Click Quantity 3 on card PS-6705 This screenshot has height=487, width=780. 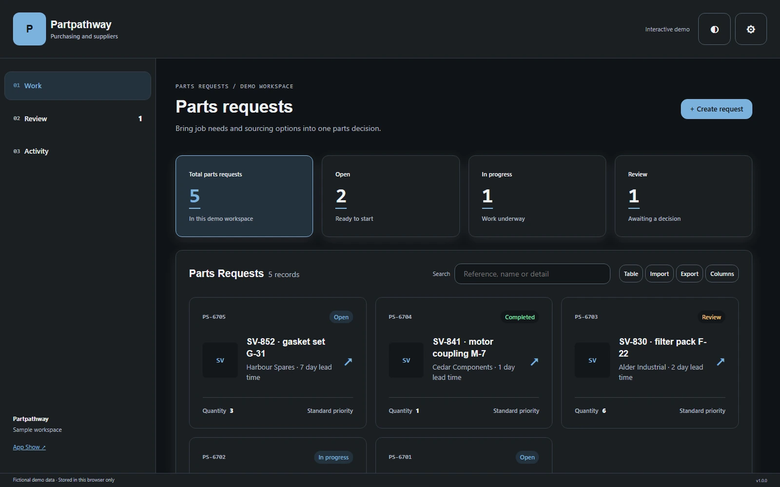218,411
